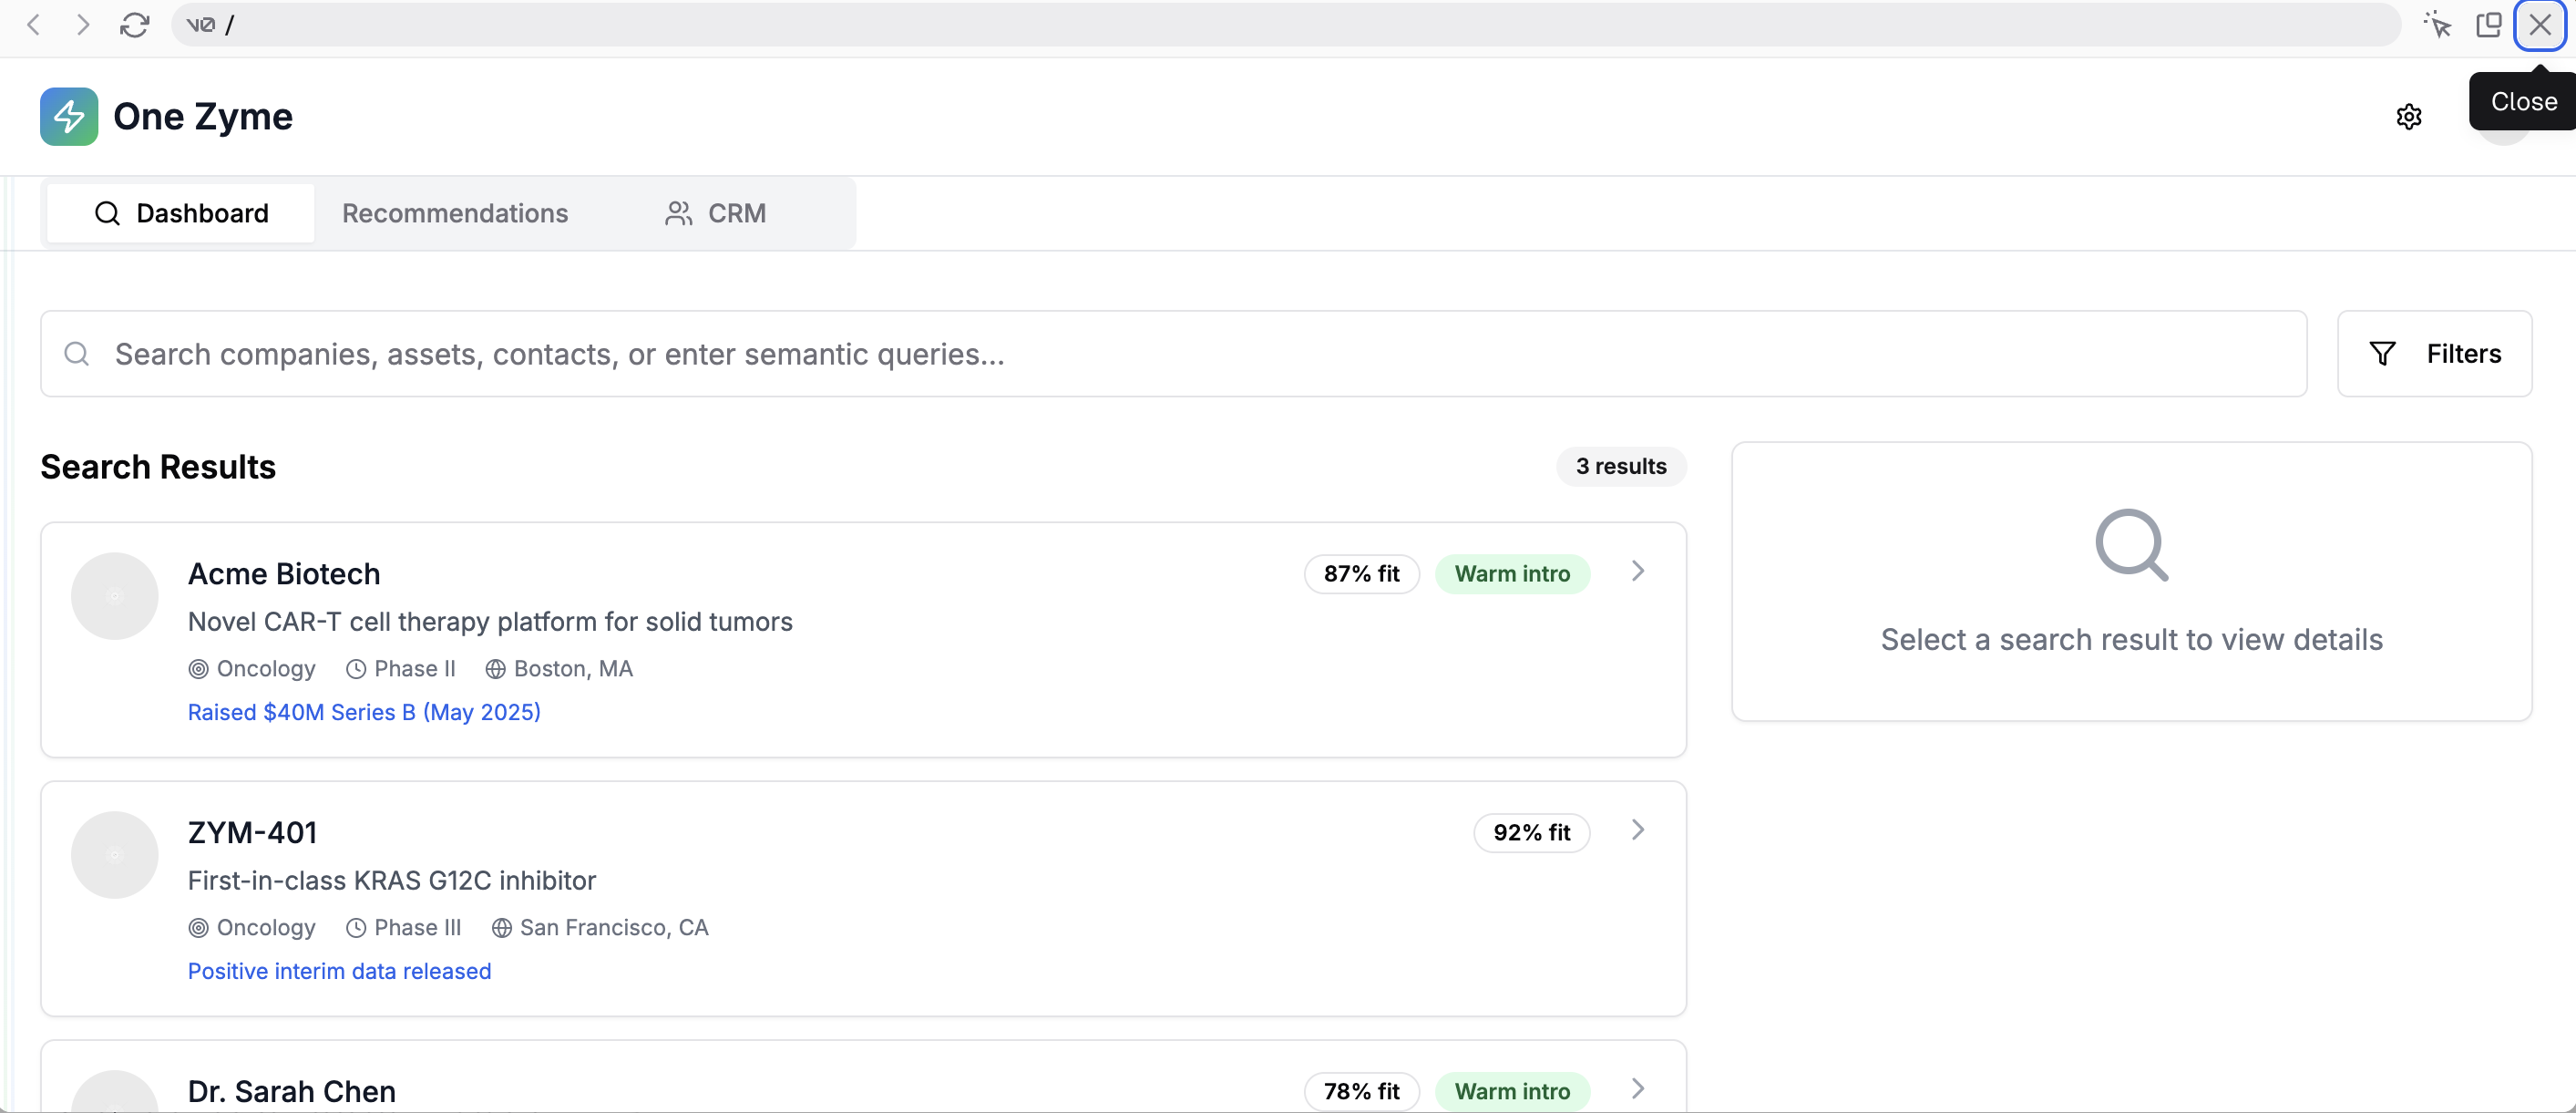
Task: Open the CRM tab
Action: 716,213
